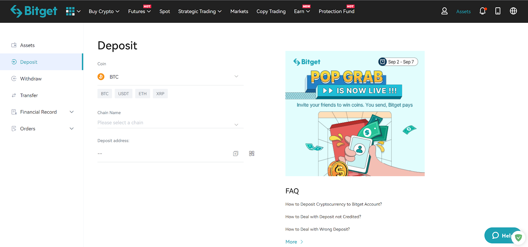
Task: Open FAQ How to Deposit Cryptocurrency
Action: click(x=334, y=204)
